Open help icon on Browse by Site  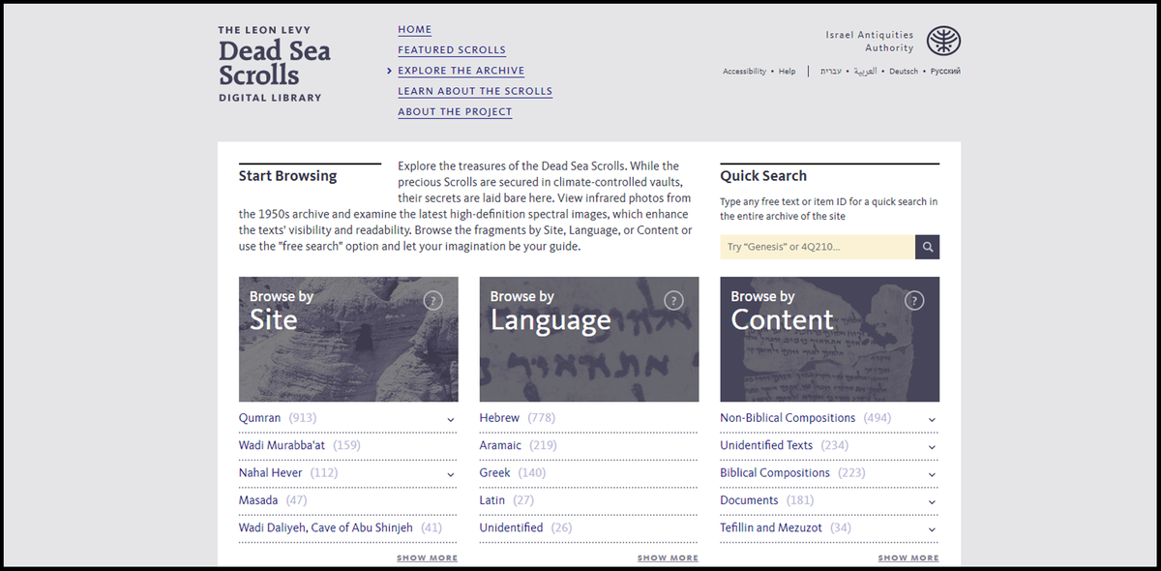coord(433,301)
